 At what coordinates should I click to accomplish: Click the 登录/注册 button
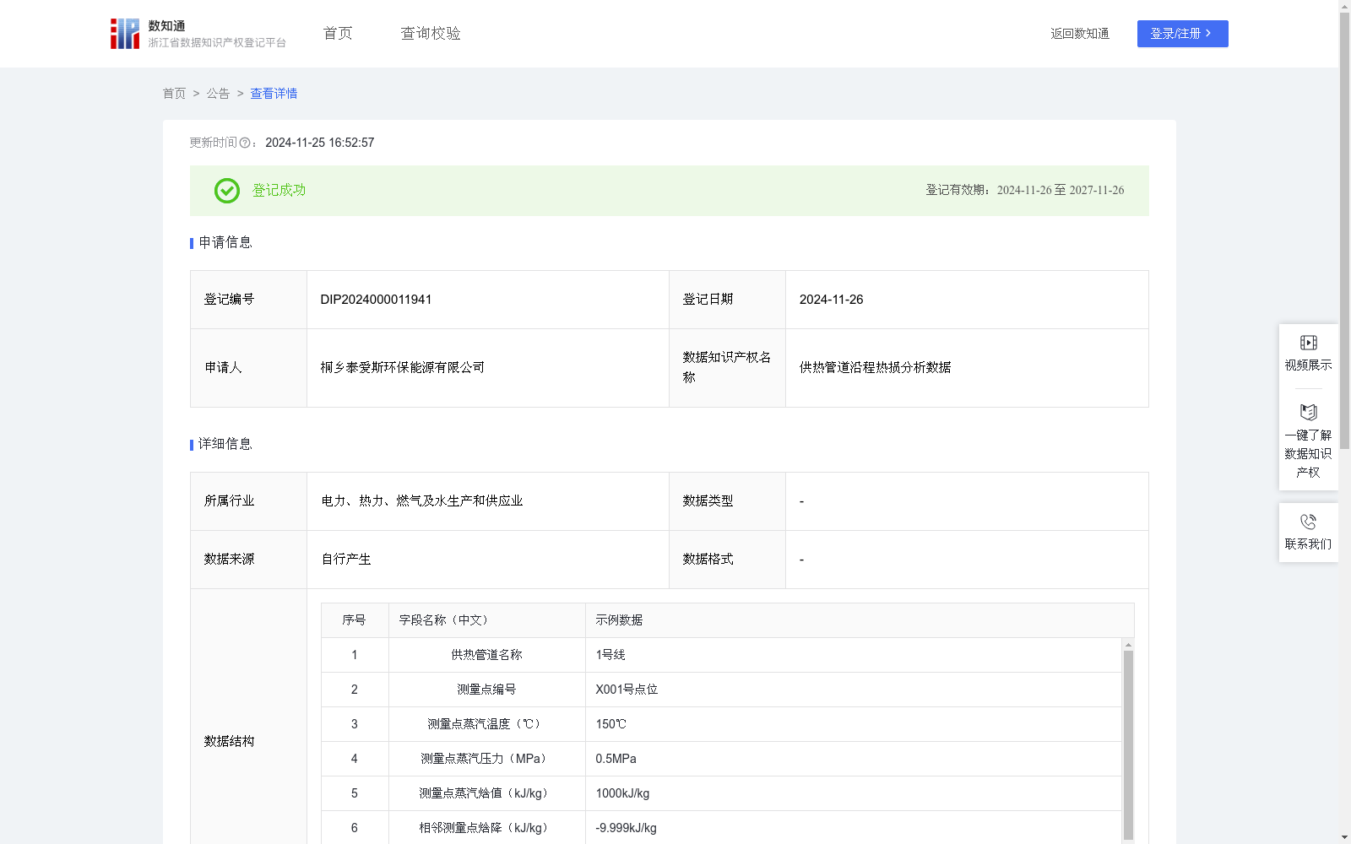click(1182, 34)
